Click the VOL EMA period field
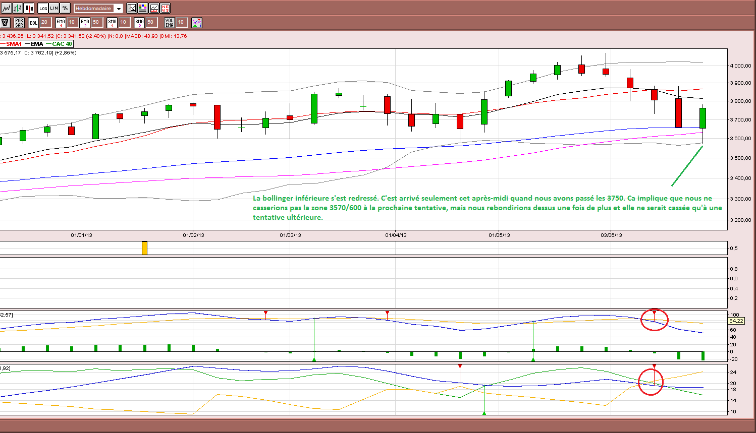The height and width of the screenshot is (433, 756). 182,22
